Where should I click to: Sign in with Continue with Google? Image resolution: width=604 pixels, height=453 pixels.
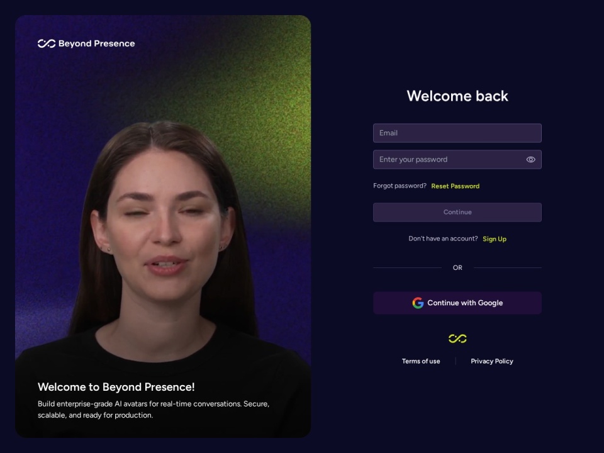[x=457, y=303]
